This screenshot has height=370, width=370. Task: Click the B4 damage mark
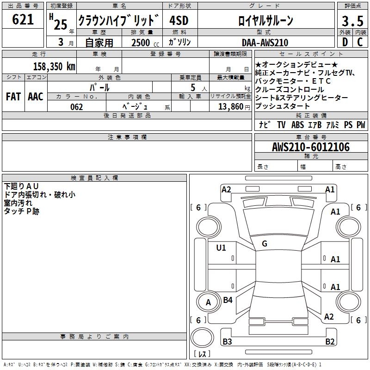point(228,300)
